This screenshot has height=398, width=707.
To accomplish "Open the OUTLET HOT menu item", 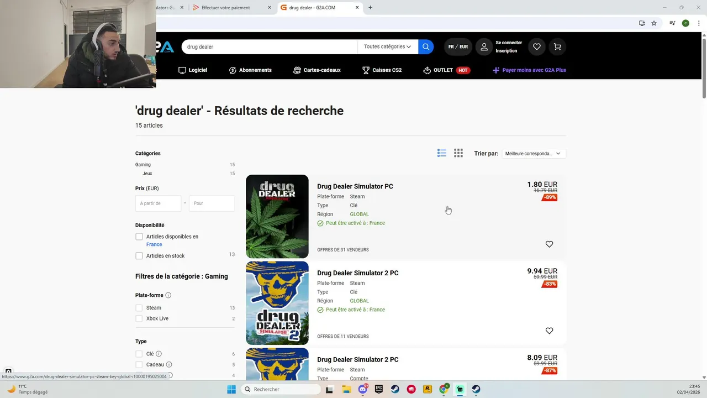I will point(447,70).
